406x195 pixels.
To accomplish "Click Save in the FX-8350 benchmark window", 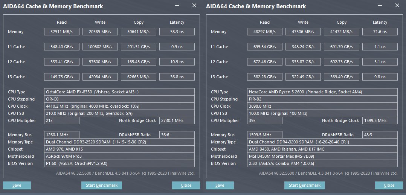I will tap(17, 185).
